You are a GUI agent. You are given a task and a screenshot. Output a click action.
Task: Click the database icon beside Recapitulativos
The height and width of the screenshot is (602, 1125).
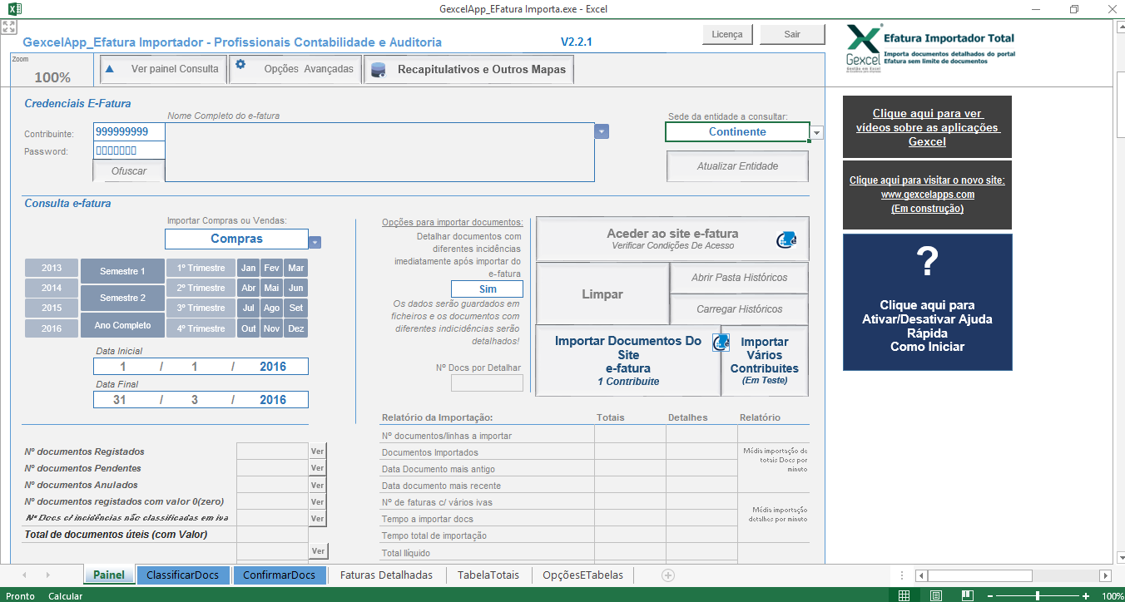pyautogui.click(x=379, y=70)
